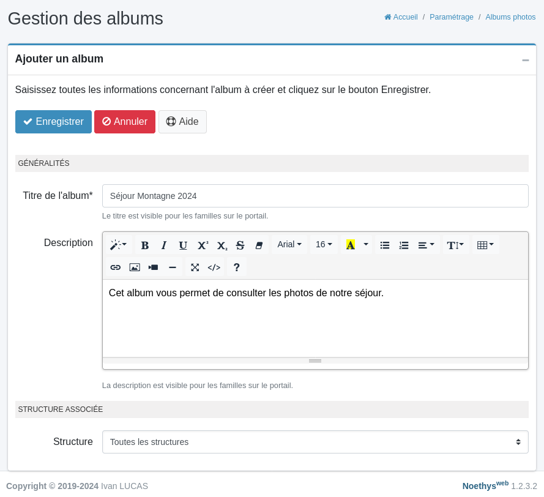Insert a horizontal rule

173,267
